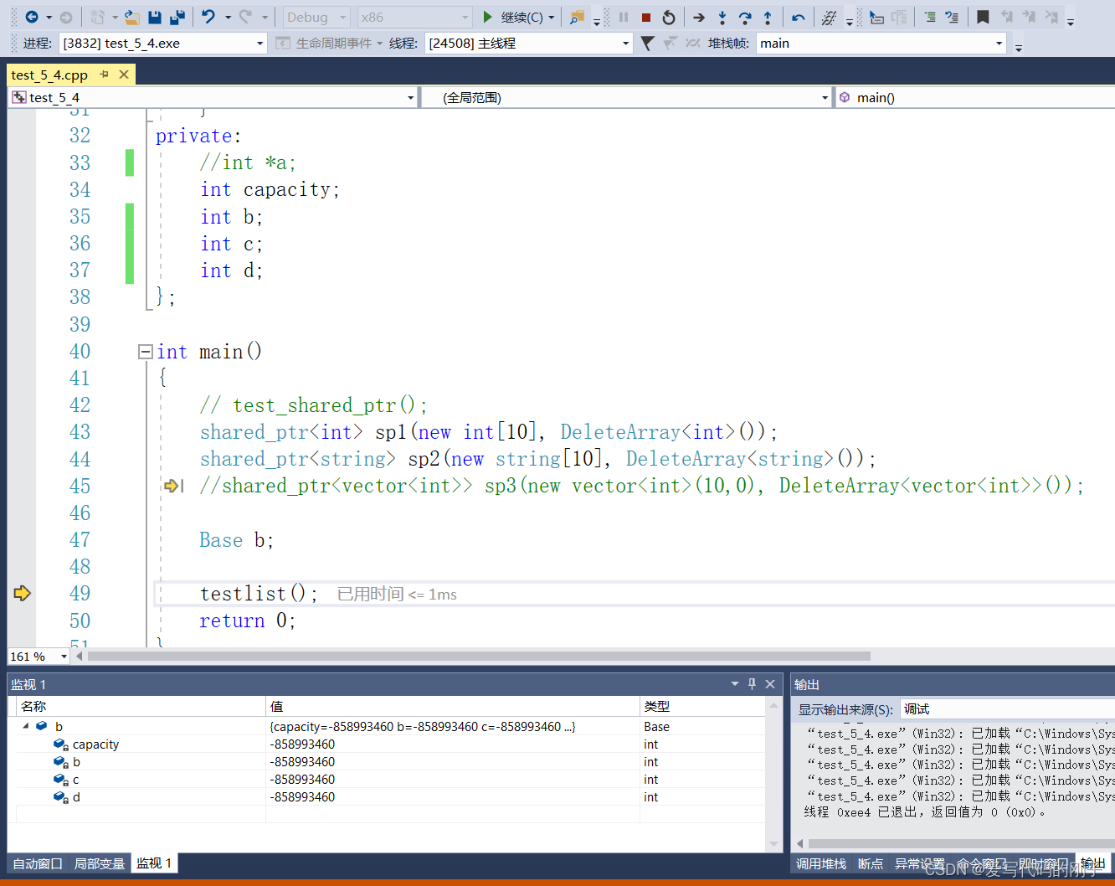Click the cursor-with-box toolbar icon

[x=876, y=17]
